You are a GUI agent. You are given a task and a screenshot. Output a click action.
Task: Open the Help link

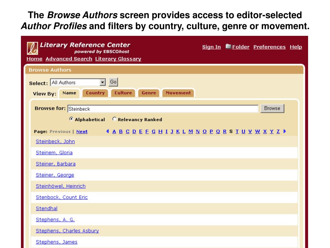296,47
